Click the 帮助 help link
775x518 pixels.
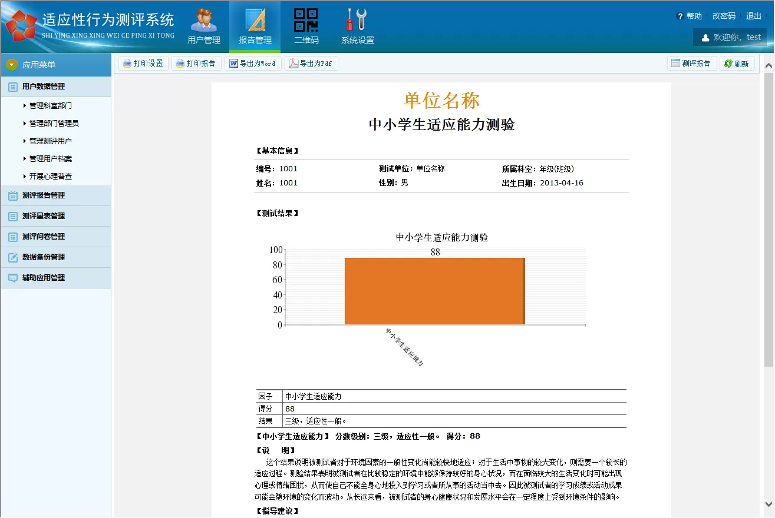[x=694, y=16]
